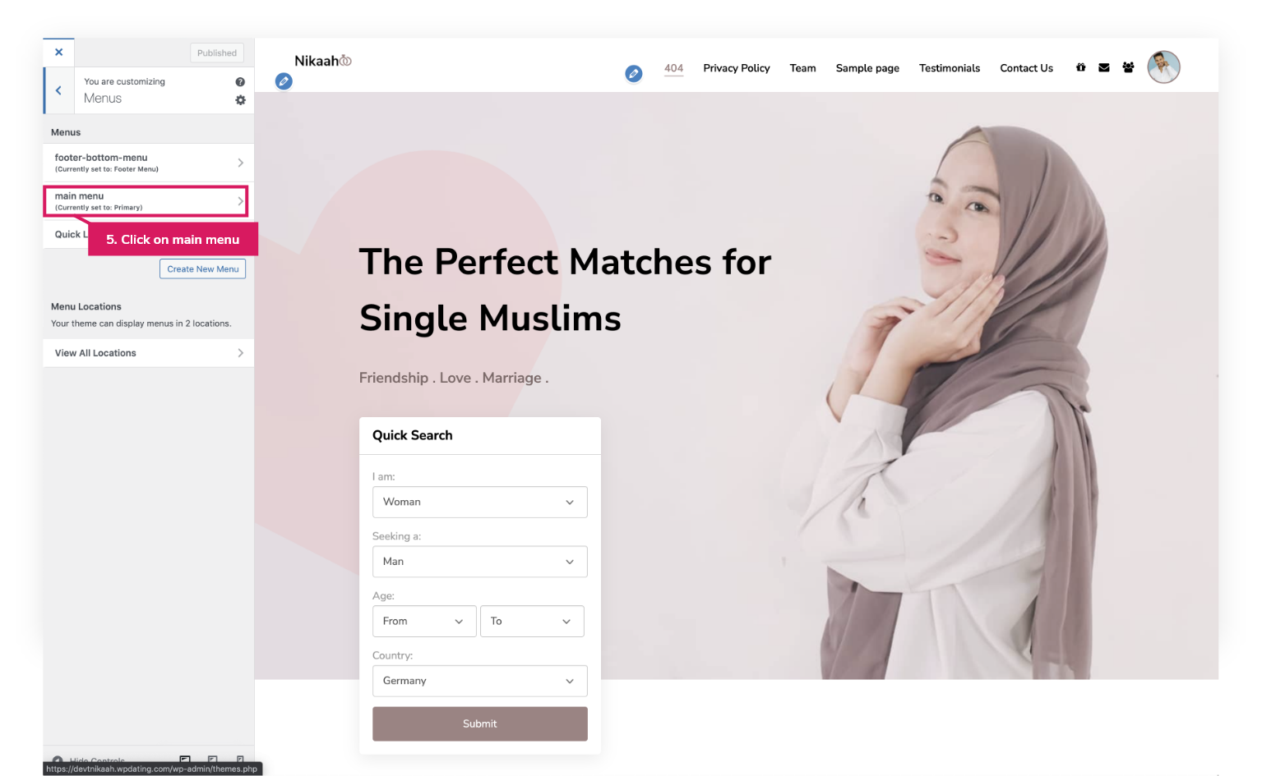Click the Create New Menu button
Viewport: 1262px width, 776px height.
click(x=202, y=269)
